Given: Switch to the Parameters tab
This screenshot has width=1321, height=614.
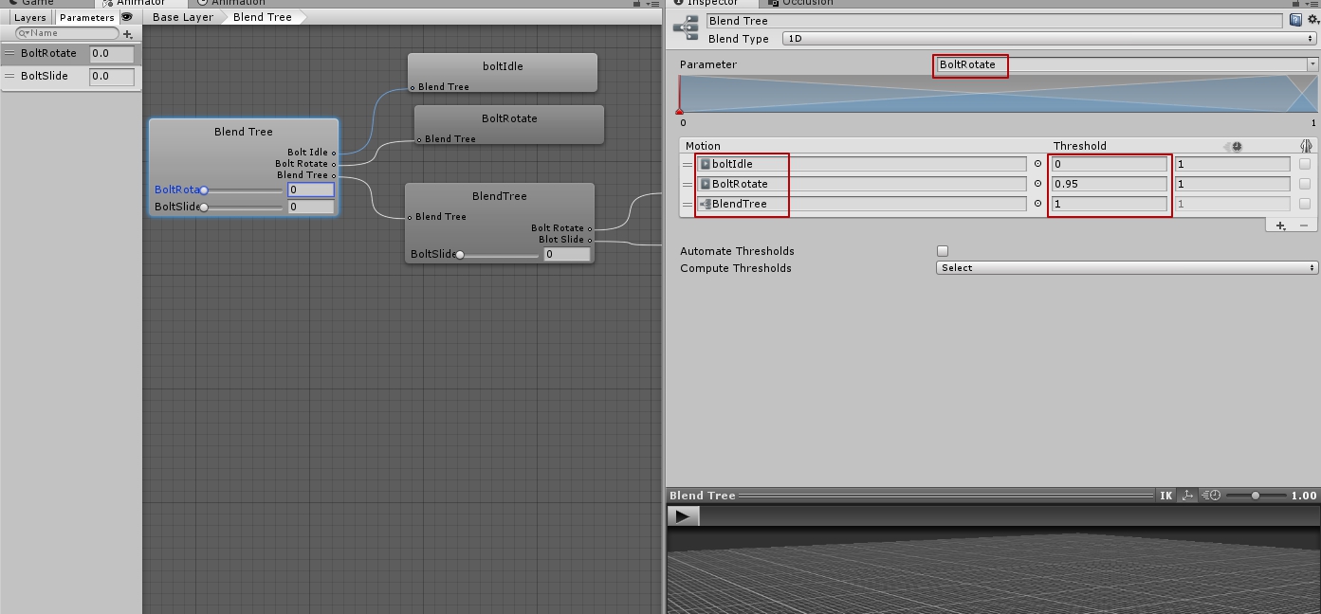Looking at the screenshot, I should (86, 17).
